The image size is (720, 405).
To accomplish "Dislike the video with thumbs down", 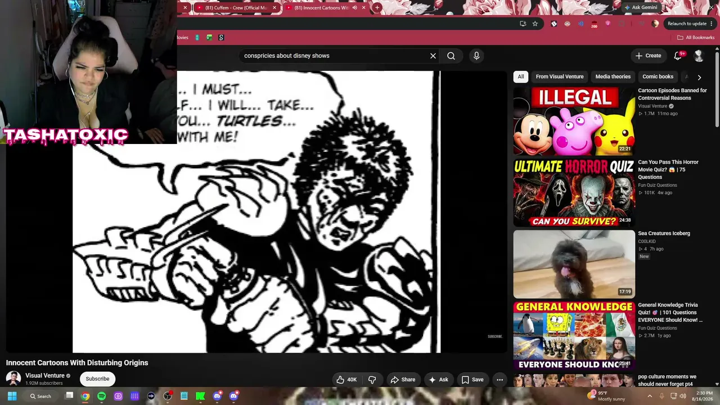I will click(372, 380).
